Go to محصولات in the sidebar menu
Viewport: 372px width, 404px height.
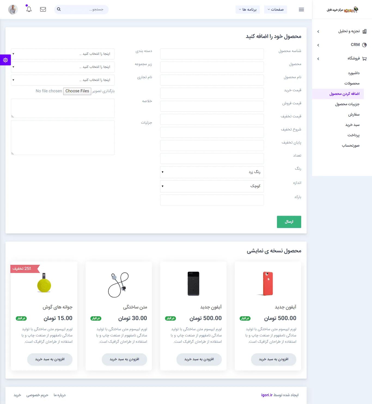pyautogui.click(x=352, y=83)
